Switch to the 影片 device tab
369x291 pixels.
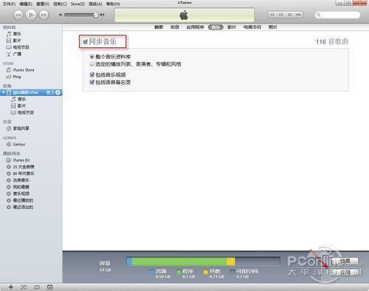coord(232,27)
